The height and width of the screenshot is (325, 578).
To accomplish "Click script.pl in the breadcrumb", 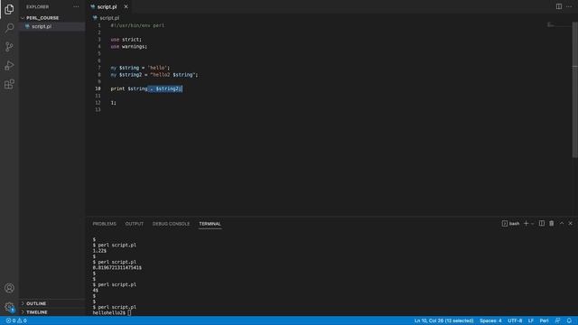I will coord(109,18).
